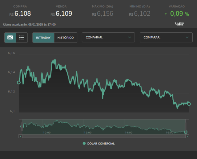Click the Compra value 6,108
Viewport: 197px width, 159px height.
point(22,14)
